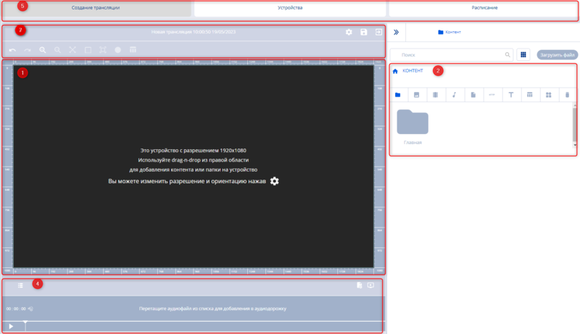Toggle the audio mute speaker icon
The image size is (580, 334).
[30, 309]
